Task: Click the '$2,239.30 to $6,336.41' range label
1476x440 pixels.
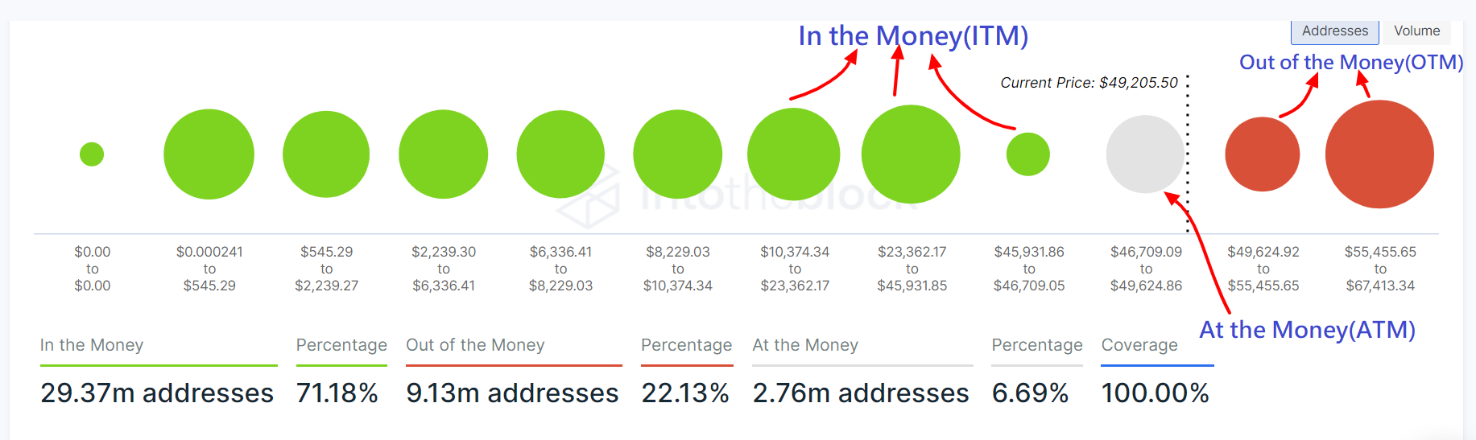Action: pyautogui.click(x=444, y=269)
